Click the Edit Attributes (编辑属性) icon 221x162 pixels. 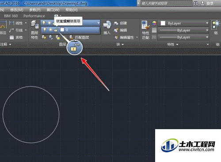(116, 37)
